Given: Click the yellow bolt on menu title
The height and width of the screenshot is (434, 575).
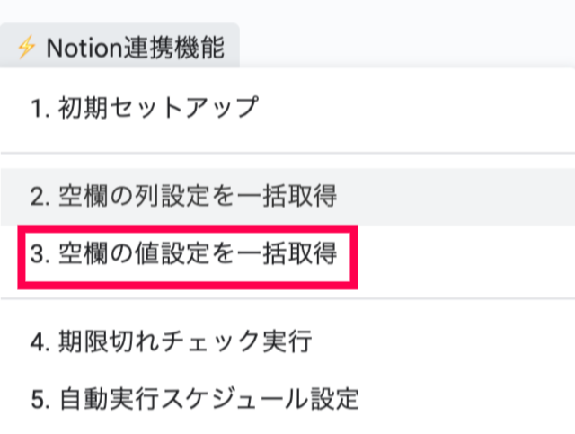Looking at the screenshot, I should [26, 47].
